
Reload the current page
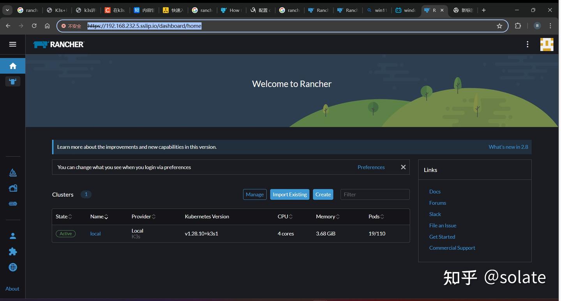coord(34,26)
